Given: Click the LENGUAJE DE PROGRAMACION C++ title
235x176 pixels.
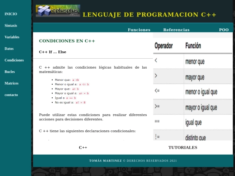Looking at the screenshot, I should click(x=149, y=15).
